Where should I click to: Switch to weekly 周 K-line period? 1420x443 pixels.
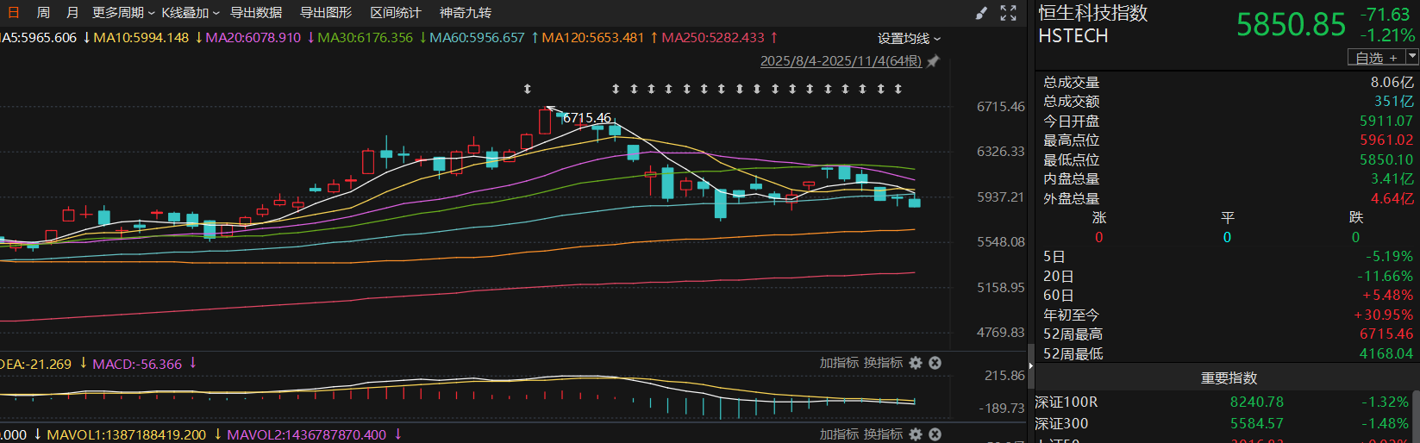pyautogui.click(x=43, y=13)
